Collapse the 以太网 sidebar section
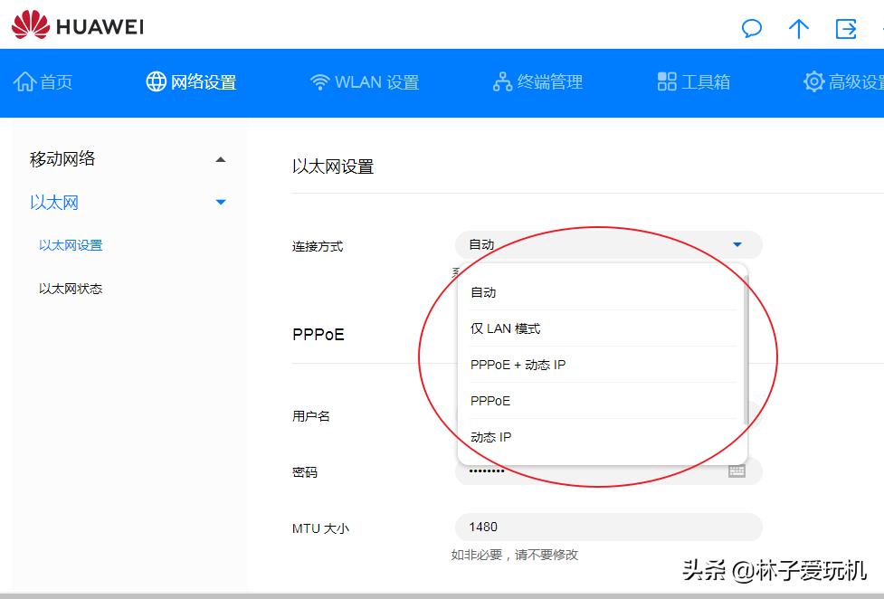 point(220,203)
